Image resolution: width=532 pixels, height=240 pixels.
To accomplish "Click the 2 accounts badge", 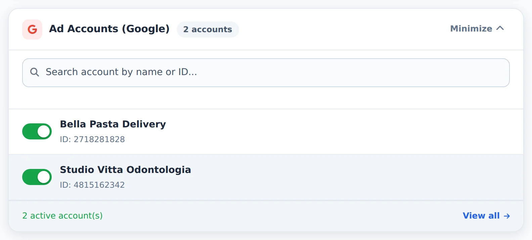I will click(208, 29).
